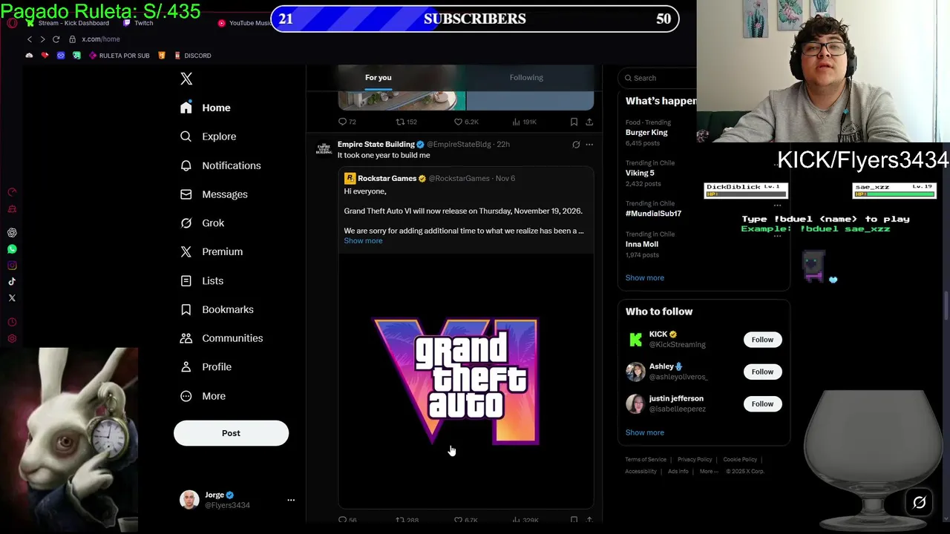Follow justin jefferson's account
Image resolution: width=950 pixels, height=534 pixels.
[x=762, y=404]
